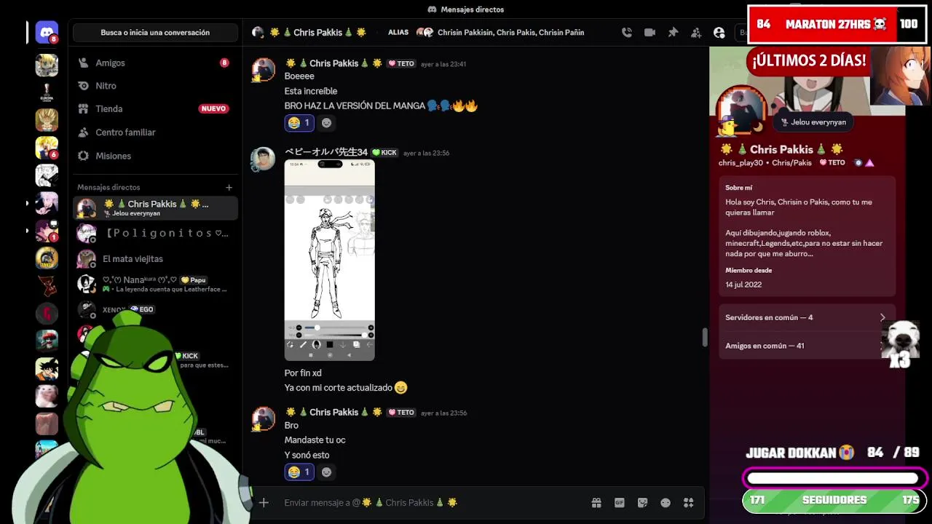Open Amigos section

[x=155, y=63]
